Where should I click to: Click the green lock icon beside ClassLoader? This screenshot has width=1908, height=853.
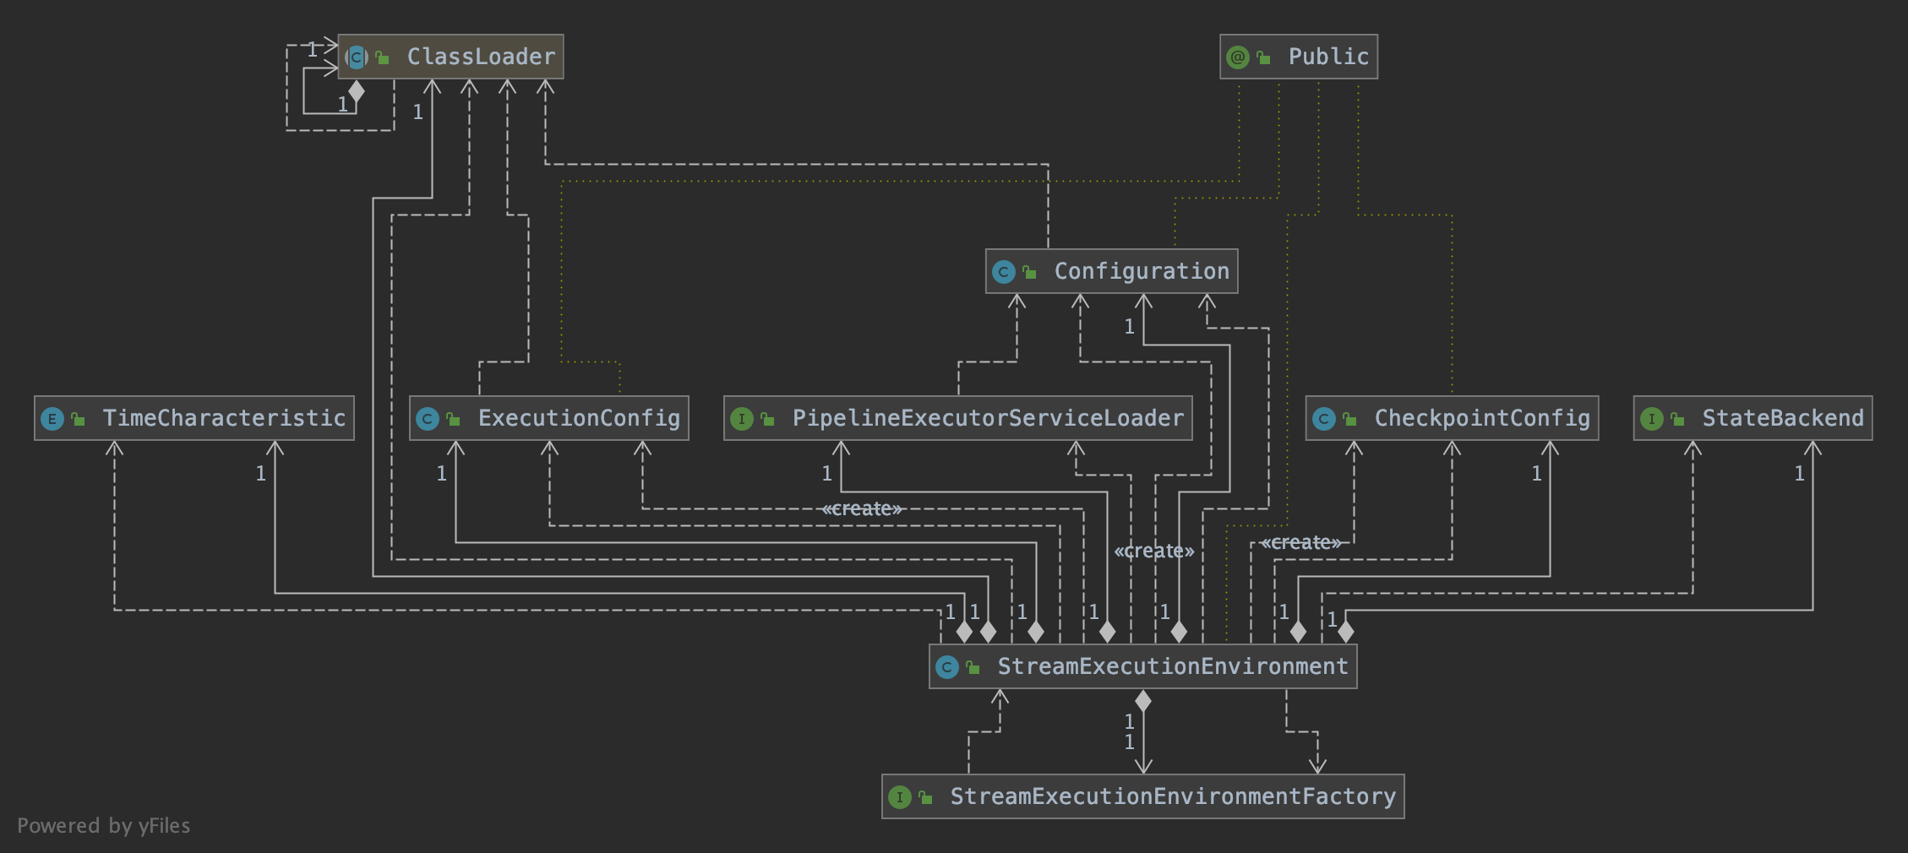click(383, 57)
